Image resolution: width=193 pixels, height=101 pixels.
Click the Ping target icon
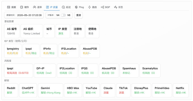click(76, 7)
